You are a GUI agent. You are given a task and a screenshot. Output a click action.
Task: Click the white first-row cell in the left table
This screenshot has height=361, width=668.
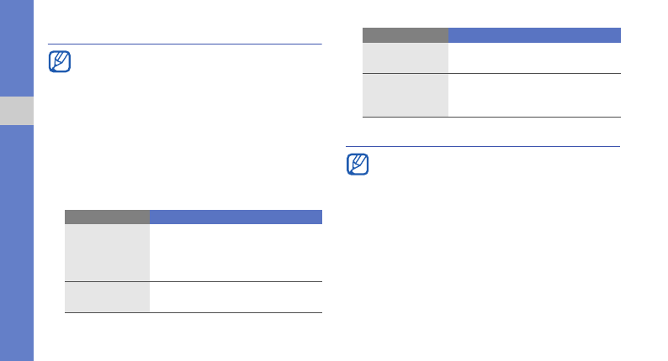tap(236, 252)
